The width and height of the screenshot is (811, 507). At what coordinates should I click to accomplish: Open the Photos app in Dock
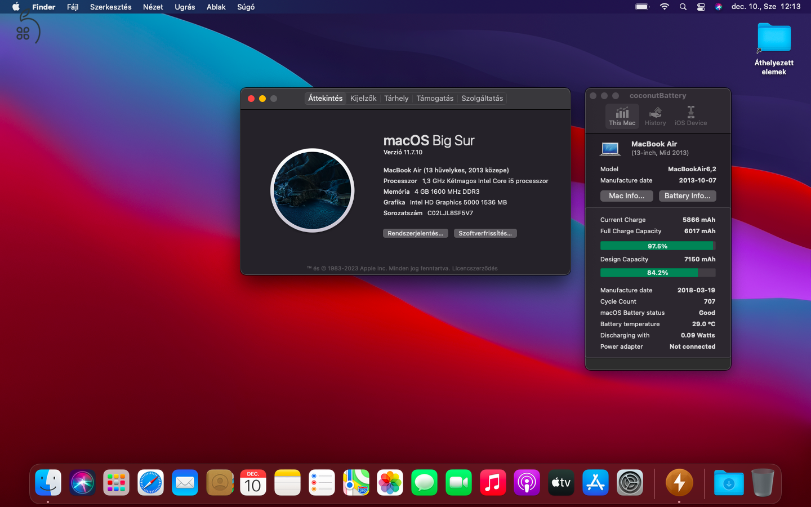390,483
